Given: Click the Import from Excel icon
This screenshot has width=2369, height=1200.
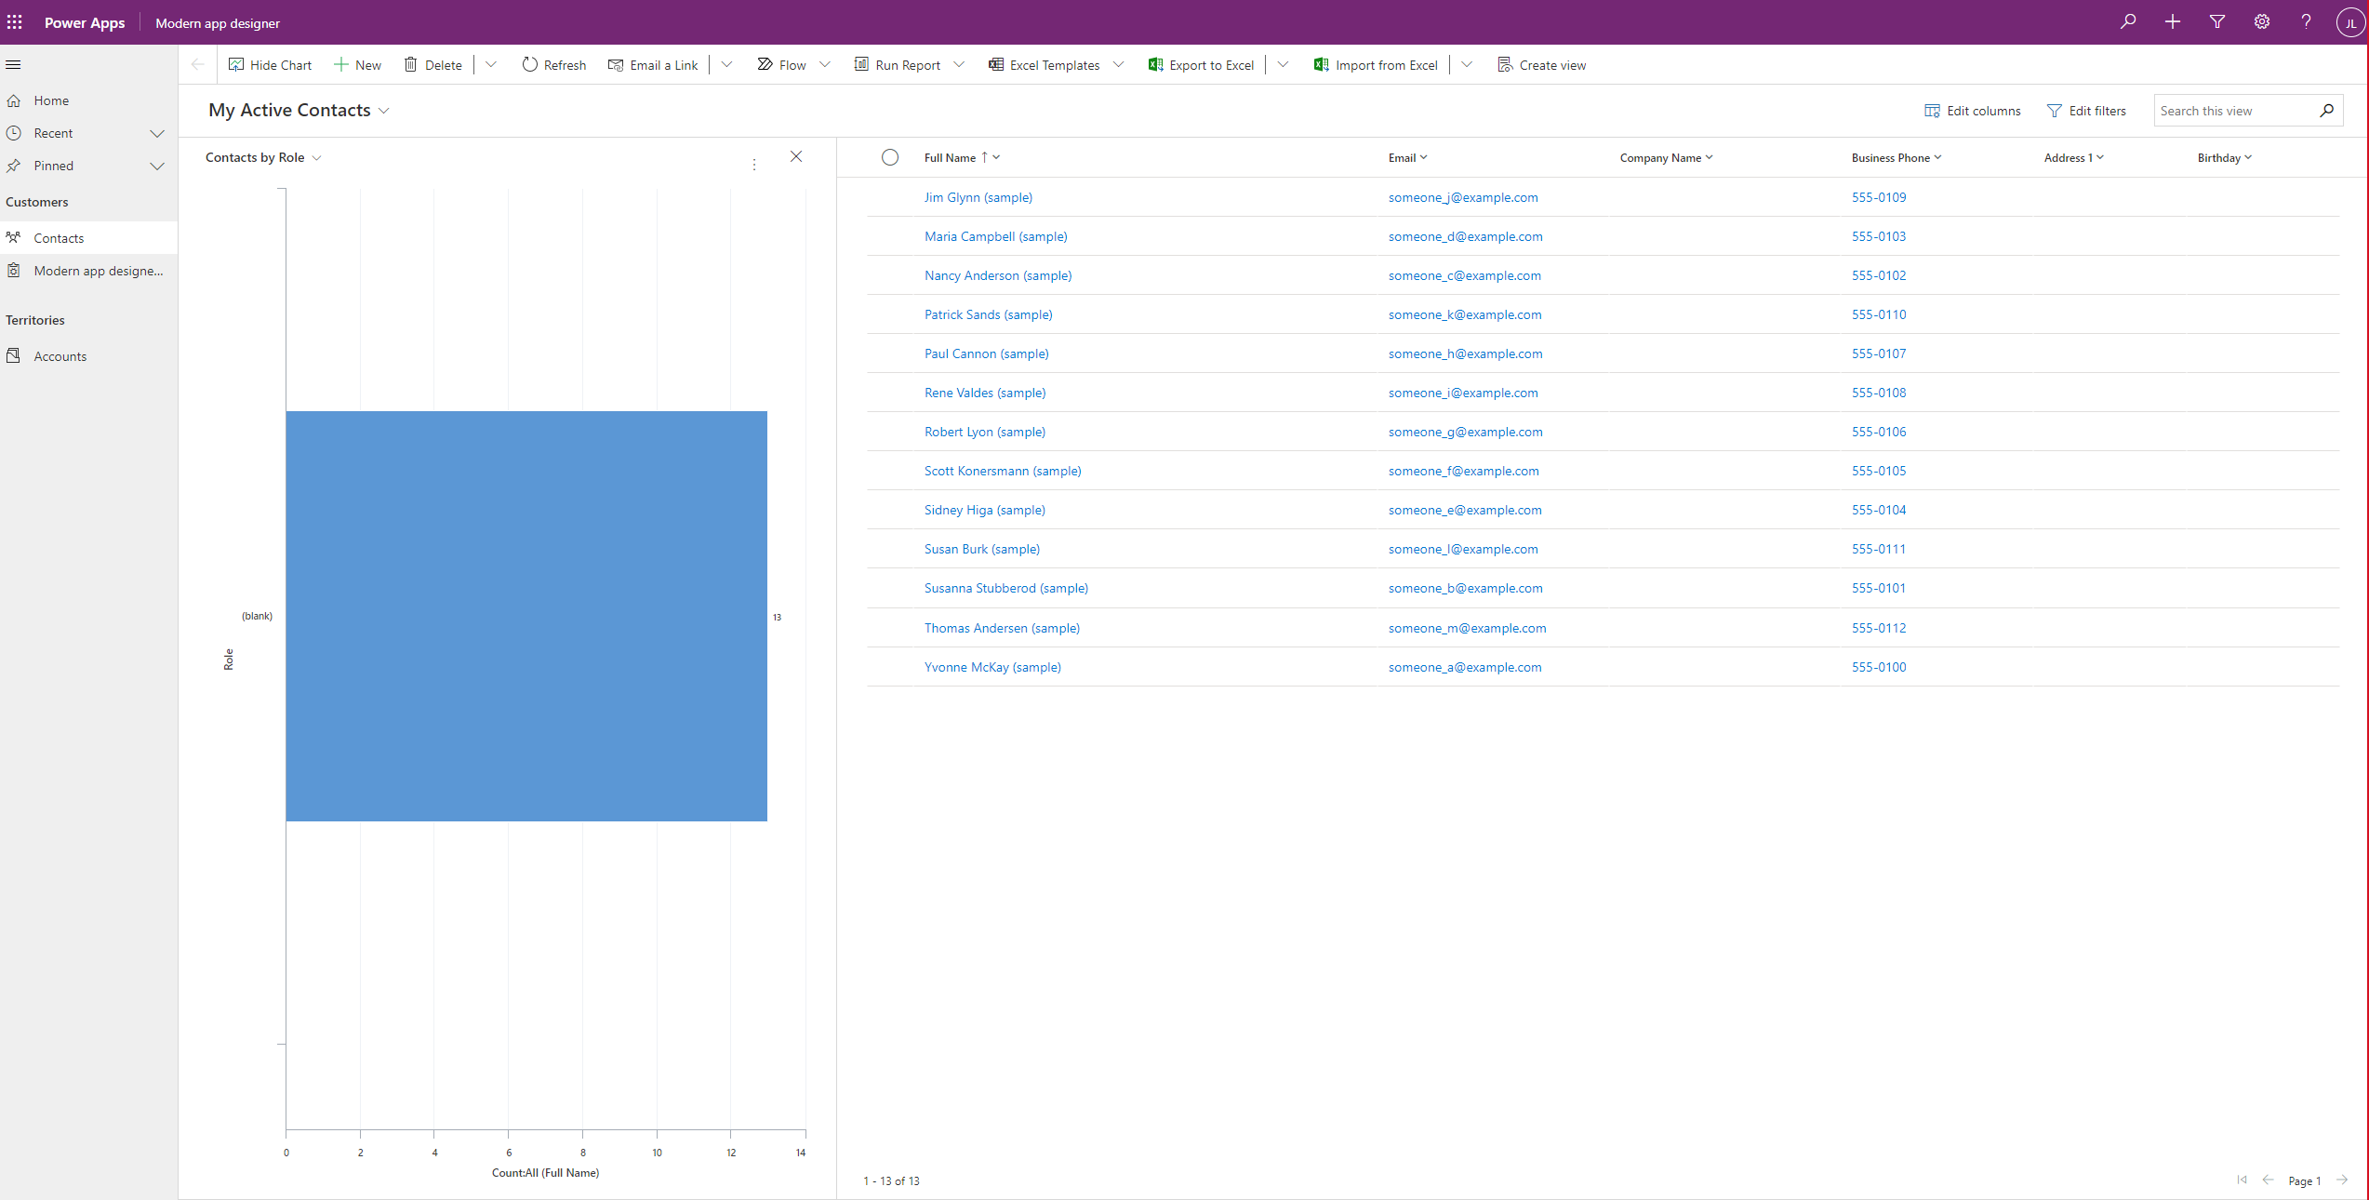Looking at the screenshot, I should point(1319,64).
